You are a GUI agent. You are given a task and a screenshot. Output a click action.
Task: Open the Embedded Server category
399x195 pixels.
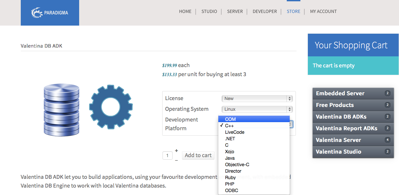click(340, 93)
